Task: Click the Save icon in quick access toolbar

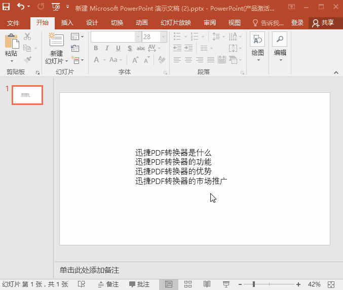Action: tap(6, 7)
